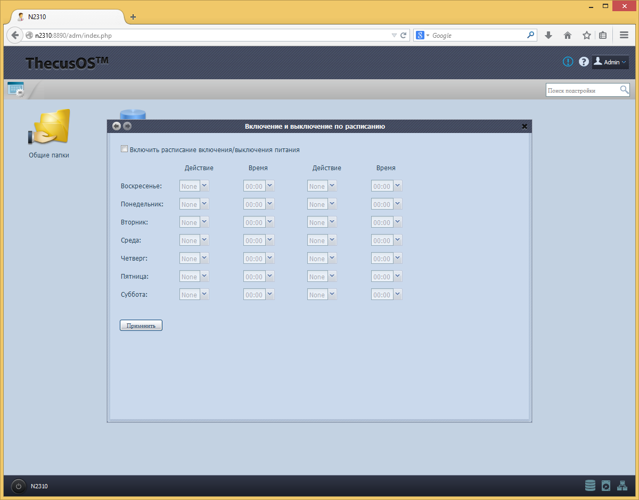Click the Применить apply button
This screenshot has height=500, width=639.
(x=141, y=326)
